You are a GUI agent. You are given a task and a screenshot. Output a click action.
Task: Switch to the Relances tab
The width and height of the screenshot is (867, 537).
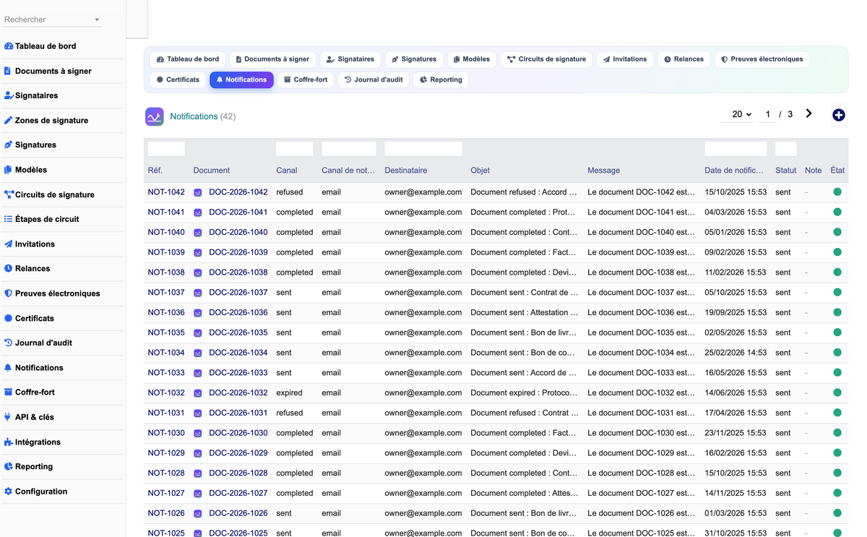pyautogui.click(x=683, y=59)
